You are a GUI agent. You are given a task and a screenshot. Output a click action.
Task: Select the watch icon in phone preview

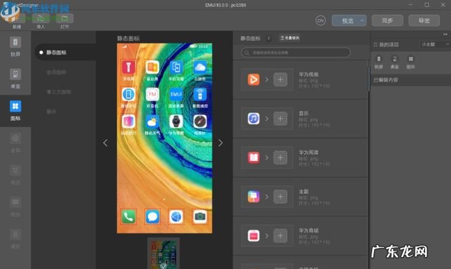click(x=176, y=122)
